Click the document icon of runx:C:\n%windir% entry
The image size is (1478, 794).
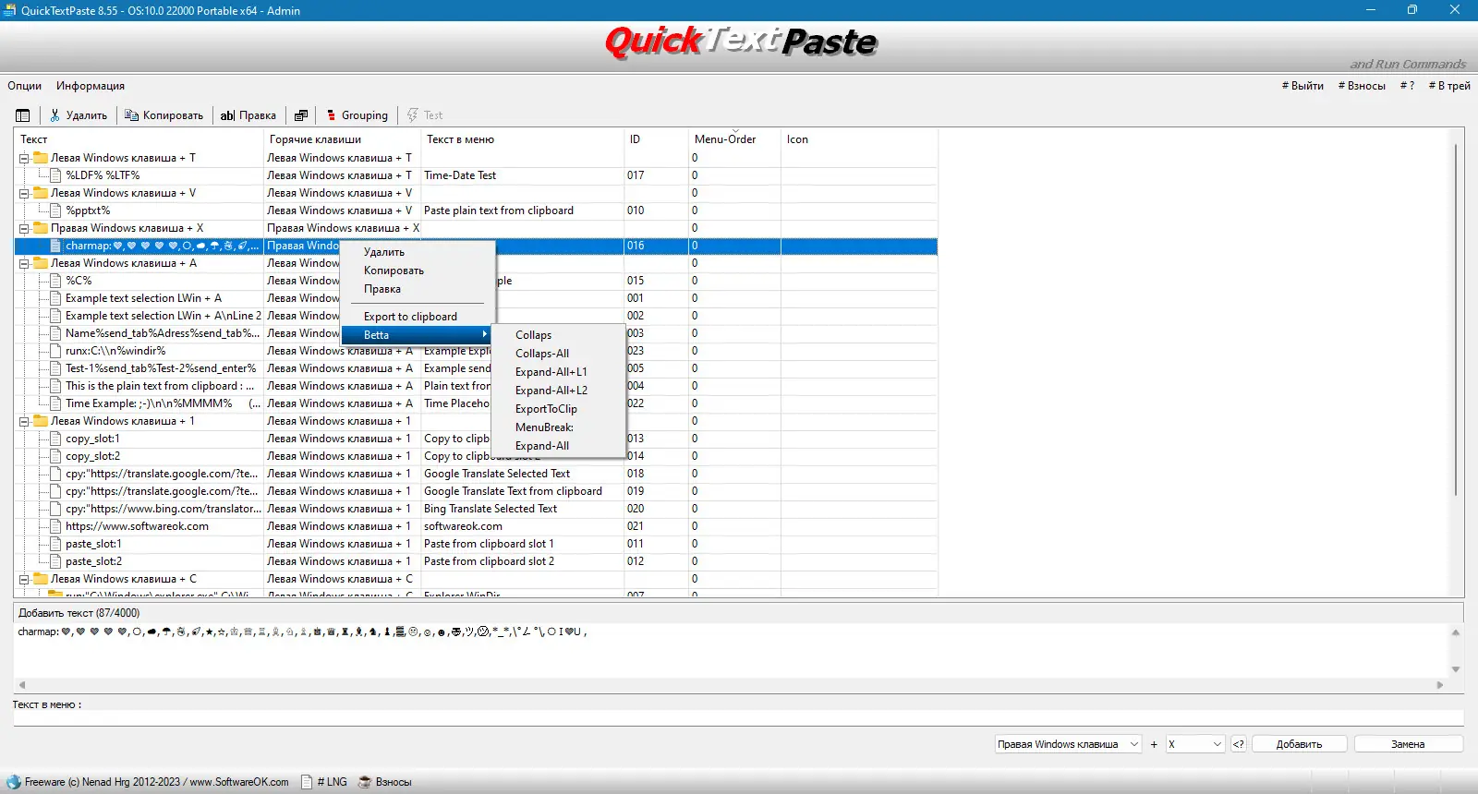[x=55, y=351]
